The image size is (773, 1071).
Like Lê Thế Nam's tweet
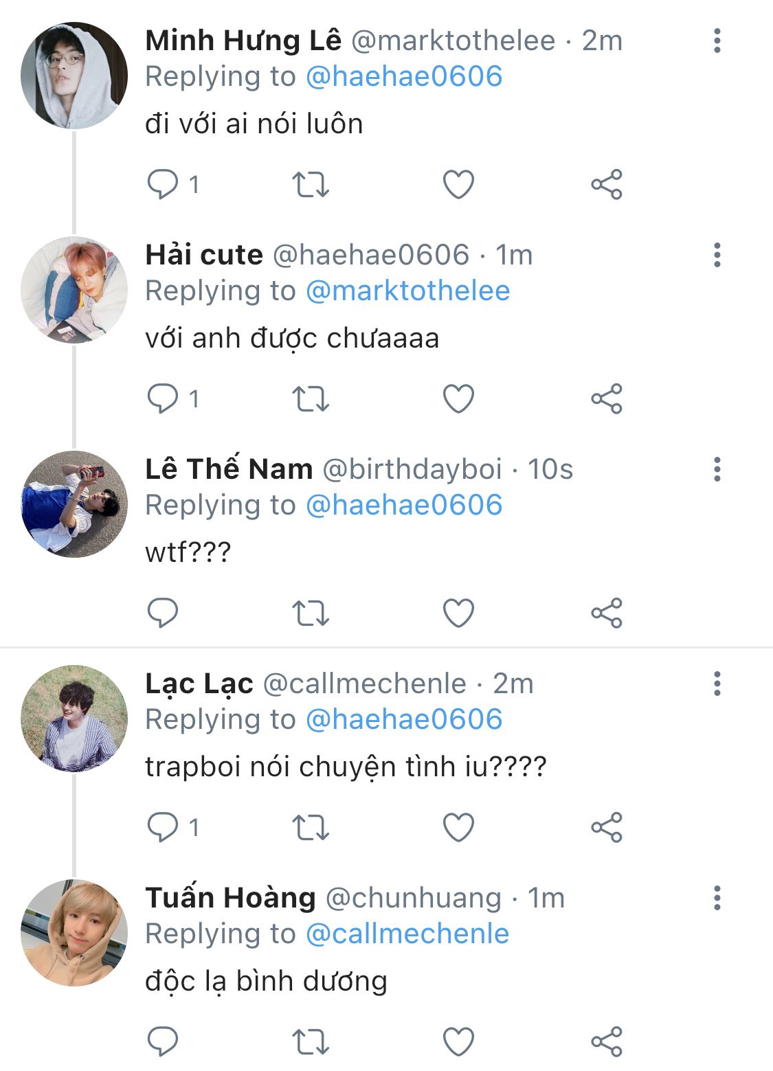coord(458,613)
